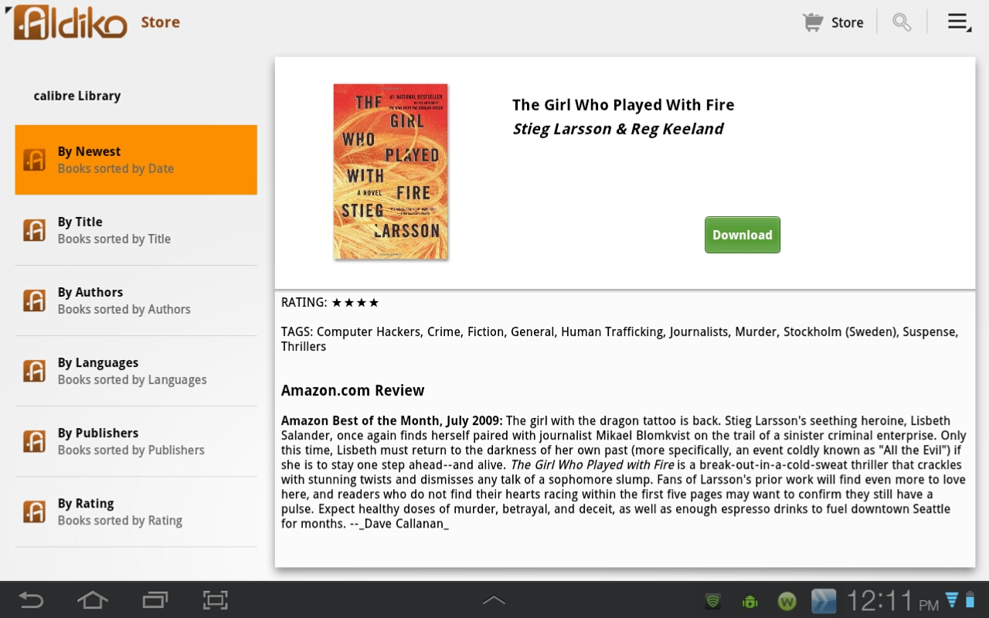This screenshot has height=618, width=989.
Task: Click the green Download button
Action: coord(743,235)
